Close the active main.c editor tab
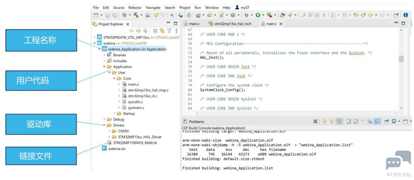 pos(281,24)
